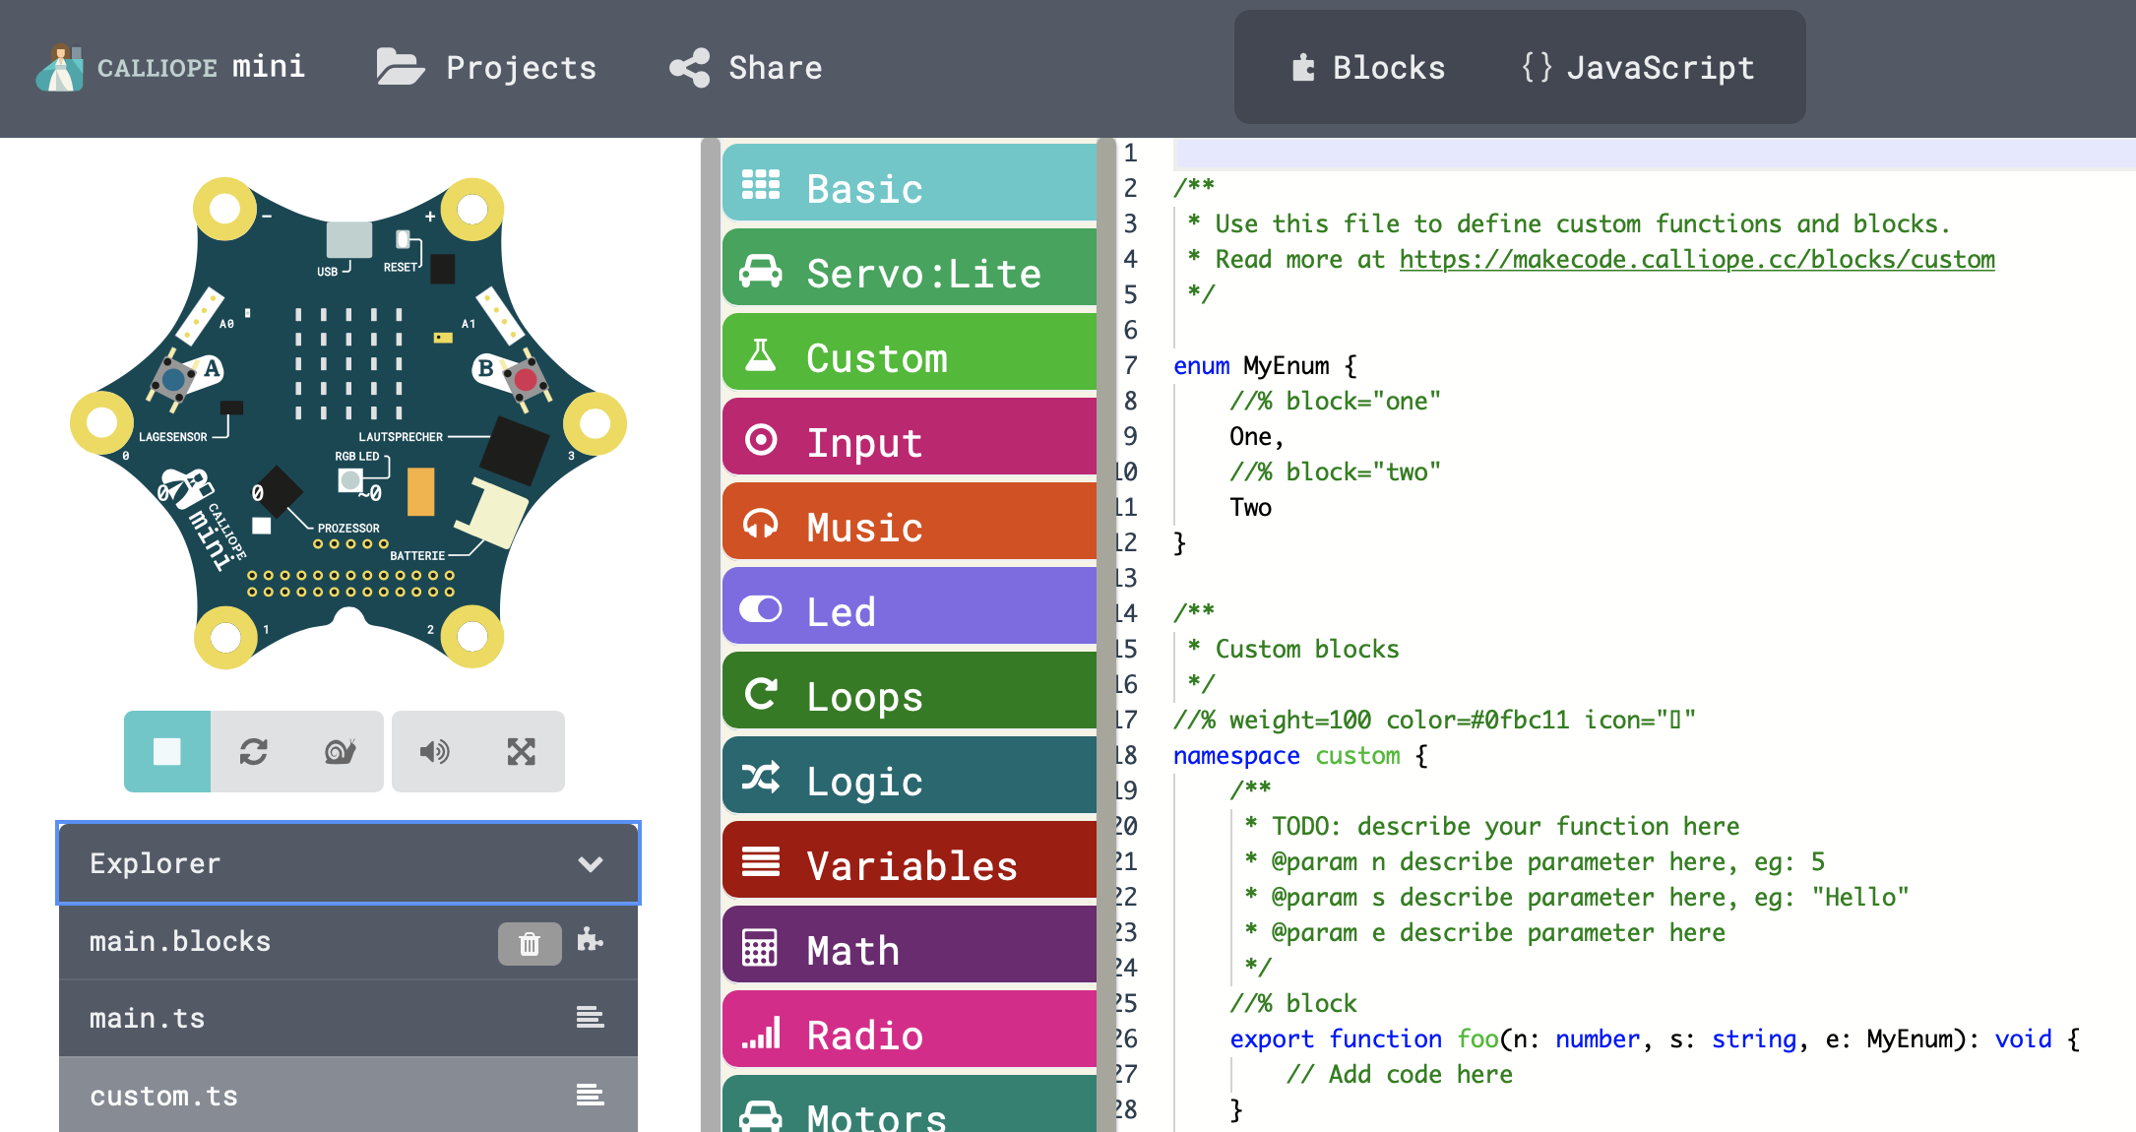Screen dimensions: 2136x1132
Task: Switch to the JavaScript editor tab
Action: (x=1638, y=67)
